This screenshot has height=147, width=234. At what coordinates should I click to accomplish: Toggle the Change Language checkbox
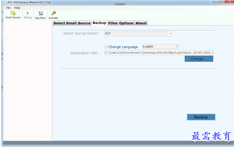[106, 47]
